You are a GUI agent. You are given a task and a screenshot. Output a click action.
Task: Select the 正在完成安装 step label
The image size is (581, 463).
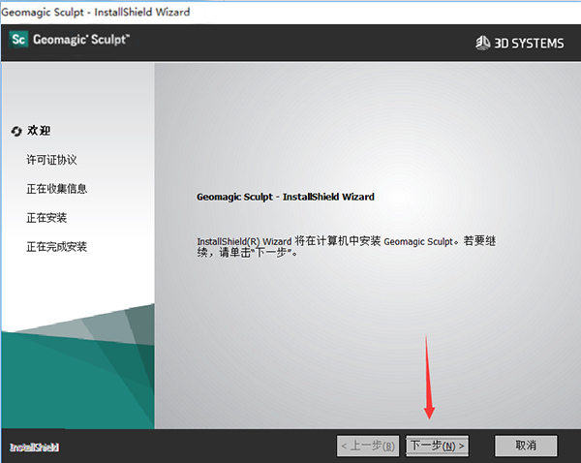click(57, 246)
